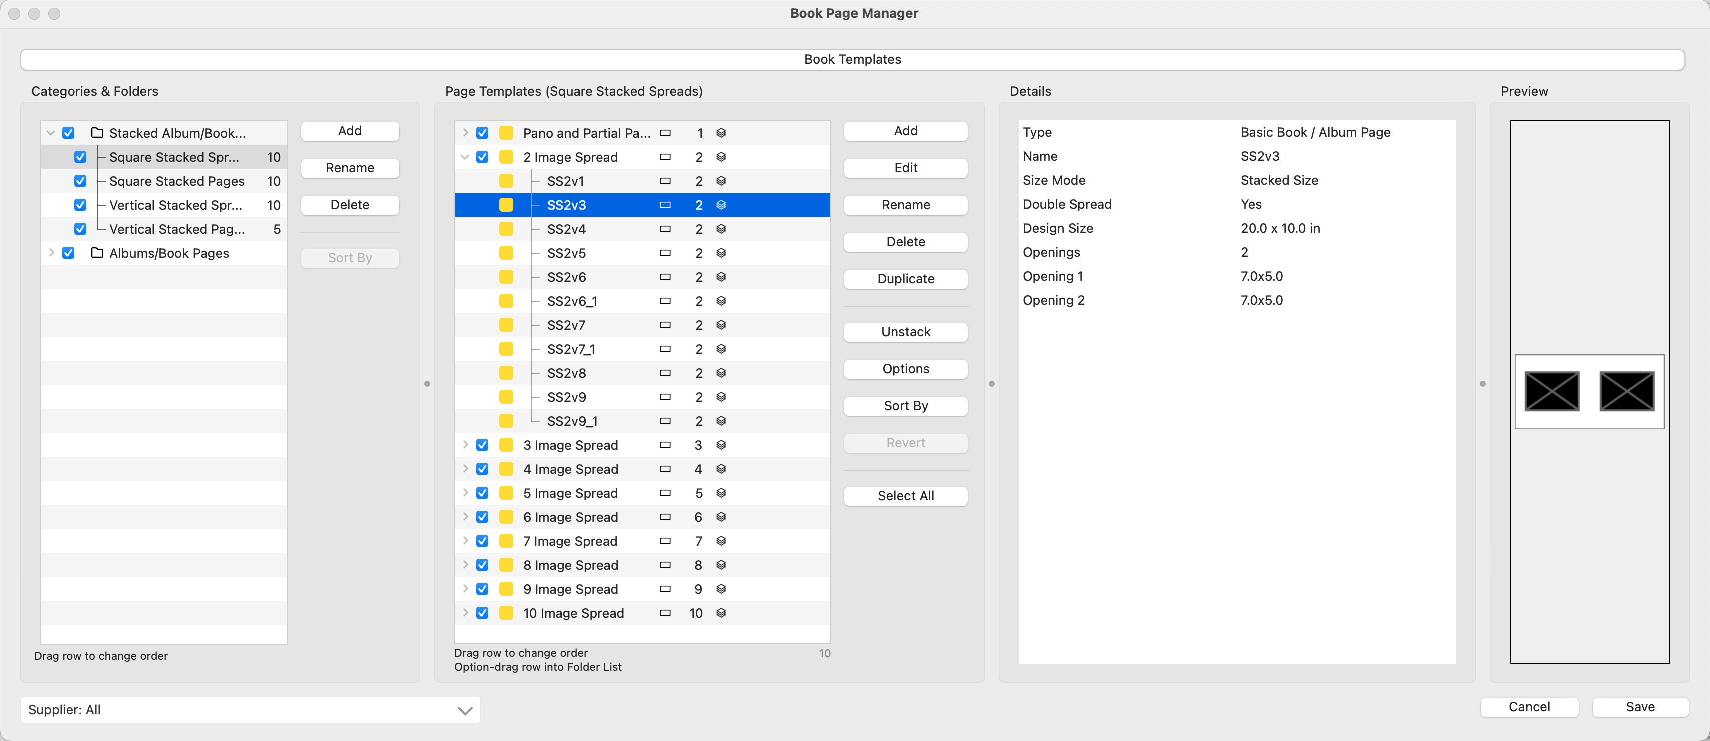Click the spread rectangle icon on 4 Image Spread
This screenshot has width=1710, height=741.
tap(665, 469)
